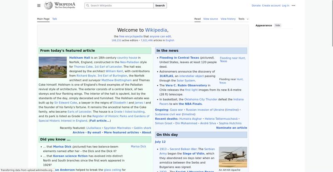Open the Holkham Hall article link
The height and width of the screenshot is (172, 333).
(80, 58)
